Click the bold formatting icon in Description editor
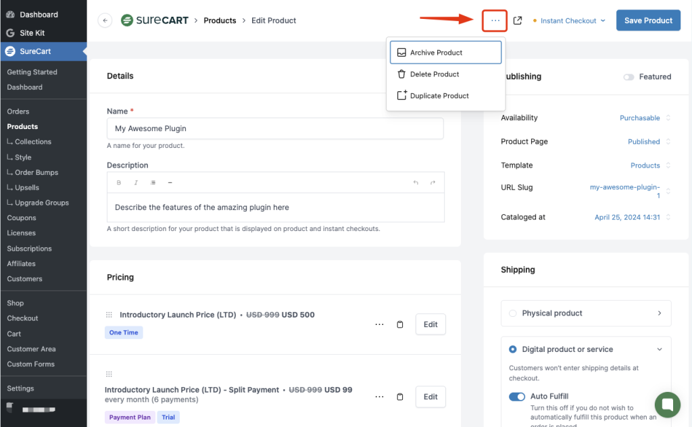The height and width of the screenshot is (427, 692). [119, 182]
